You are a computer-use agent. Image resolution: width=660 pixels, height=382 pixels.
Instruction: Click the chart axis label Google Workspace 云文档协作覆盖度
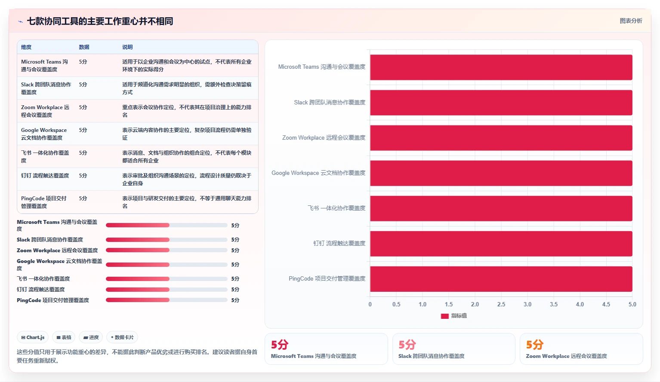point(318,173)
